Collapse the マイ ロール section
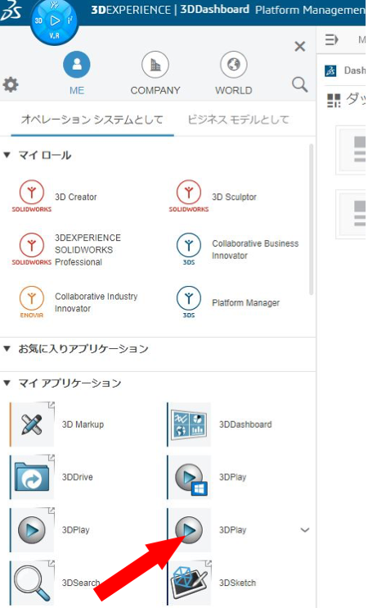The width and height of the screenshot is (368, 608). pyautogui.click(x=7, y=155)
